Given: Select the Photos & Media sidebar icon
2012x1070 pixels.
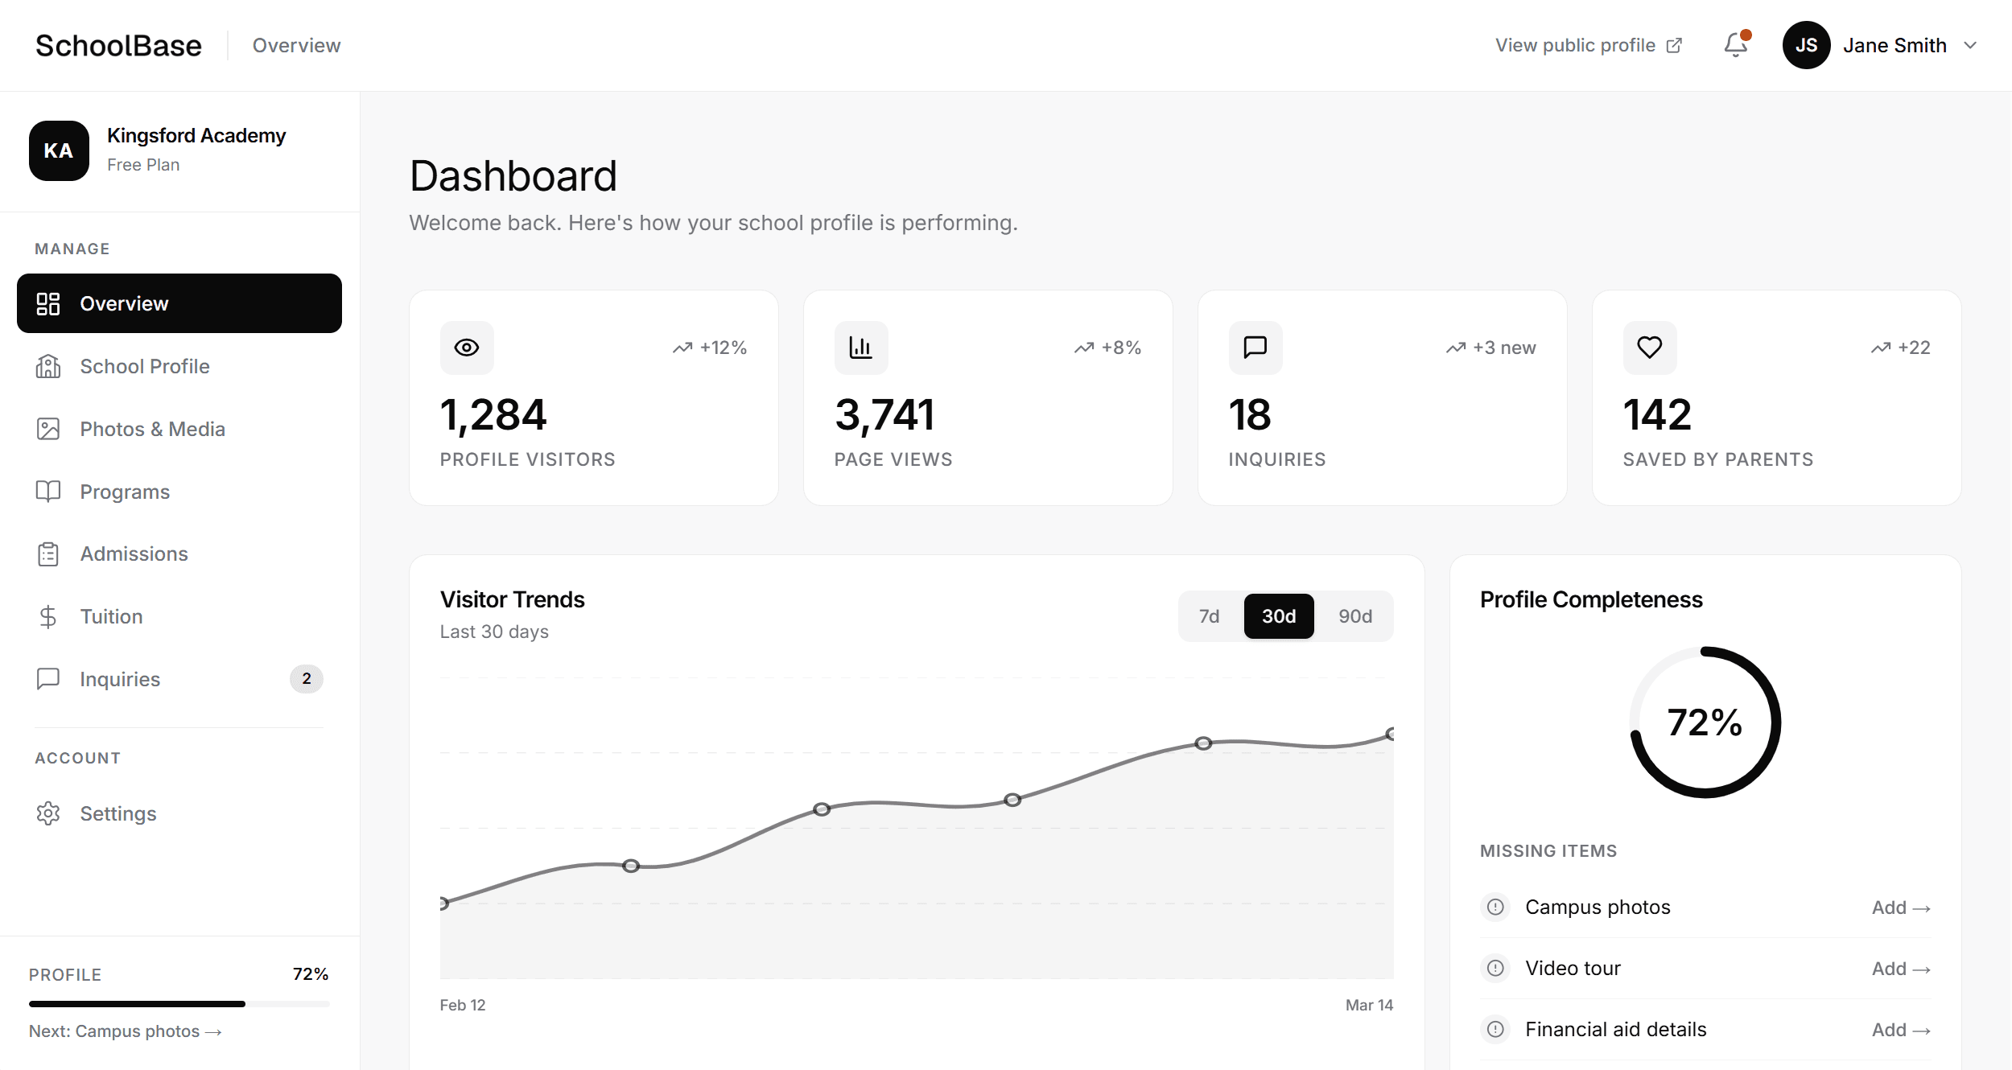Looking at the screenshot, I should pos(48,429).
